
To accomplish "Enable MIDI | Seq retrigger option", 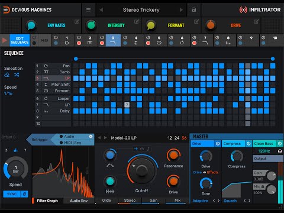I will tap(70, 143).
